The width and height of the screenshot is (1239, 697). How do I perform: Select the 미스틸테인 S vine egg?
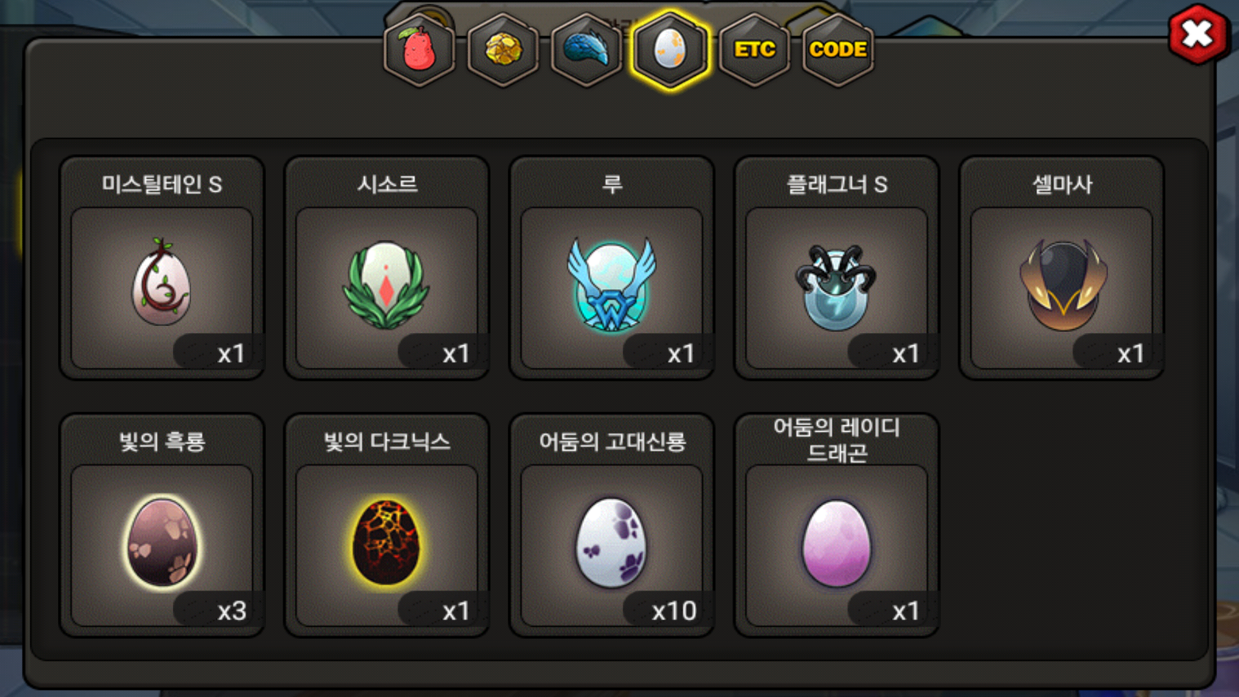point(161,288)
